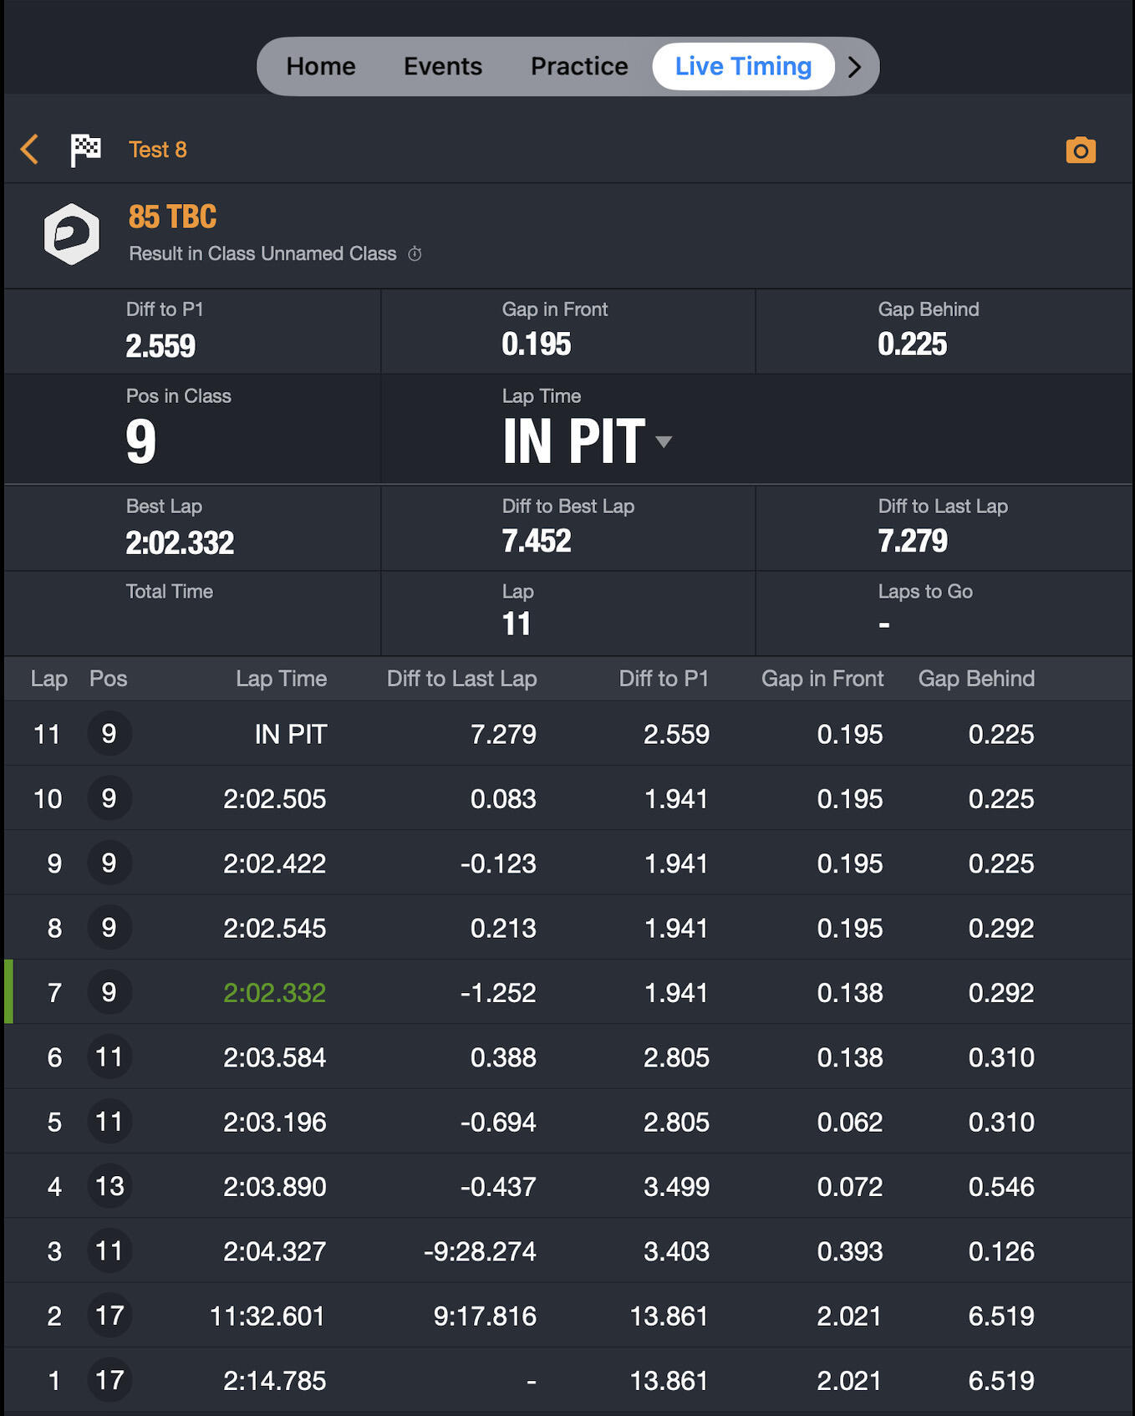Click the Lap Time column header
Image resolution: width=1135 pixels, height=1416 pixels.
(x=281, y=679)
